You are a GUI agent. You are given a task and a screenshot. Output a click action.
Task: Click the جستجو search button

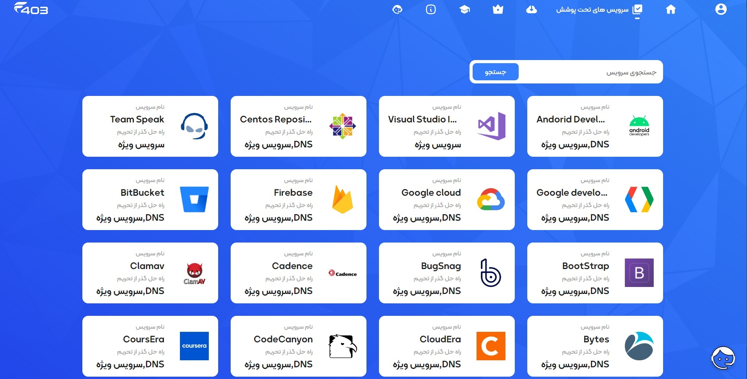click(x=495, y=72)
